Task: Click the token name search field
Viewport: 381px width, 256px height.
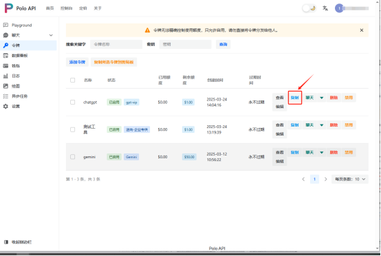Action: point(116,44)
